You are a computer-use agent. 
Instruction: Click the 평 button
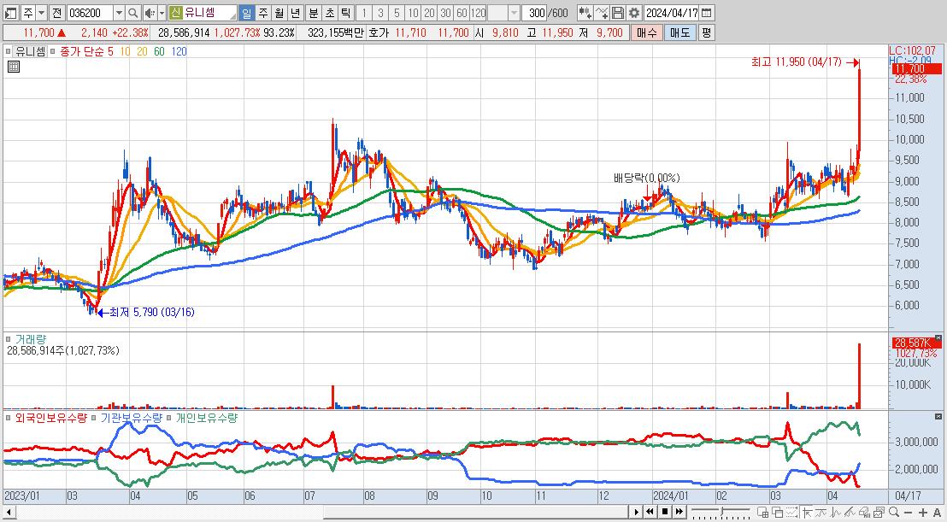[x=707, y=32]
